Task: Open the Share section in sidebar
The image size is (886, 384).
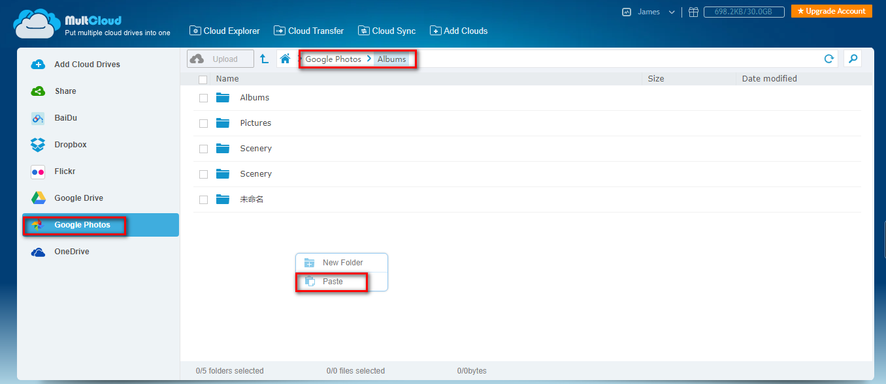Action: point(101,91)
